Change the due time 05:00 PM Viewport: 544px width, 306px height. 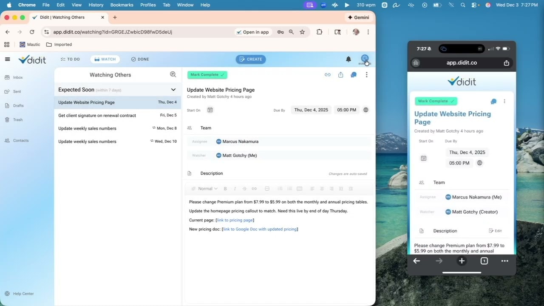tap(347, 110)
